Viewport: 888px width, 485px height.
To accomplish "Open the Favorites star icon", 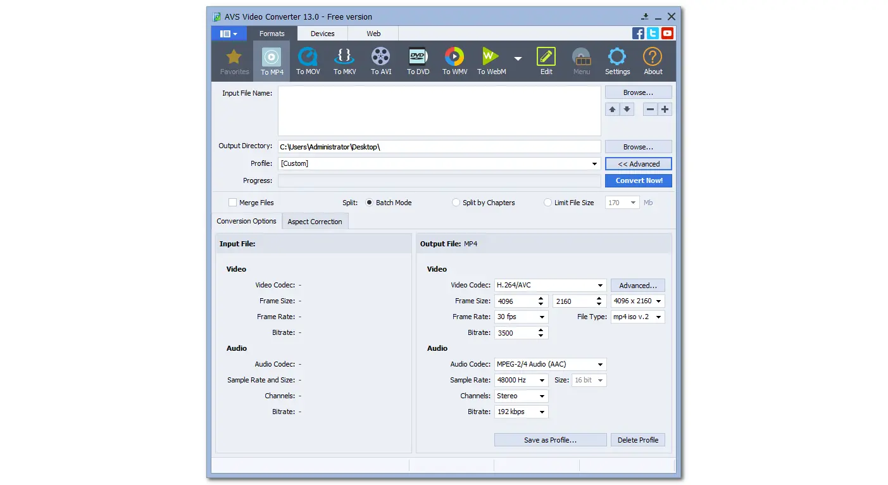I will tap(234, 61).
